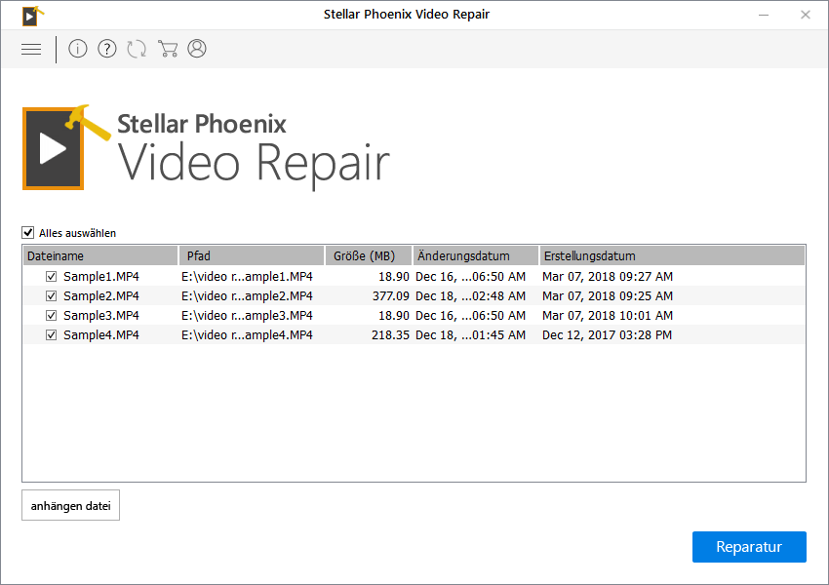
Task: Click Dec 18, ...01:45 AM modification date
Action: [470, 335]
